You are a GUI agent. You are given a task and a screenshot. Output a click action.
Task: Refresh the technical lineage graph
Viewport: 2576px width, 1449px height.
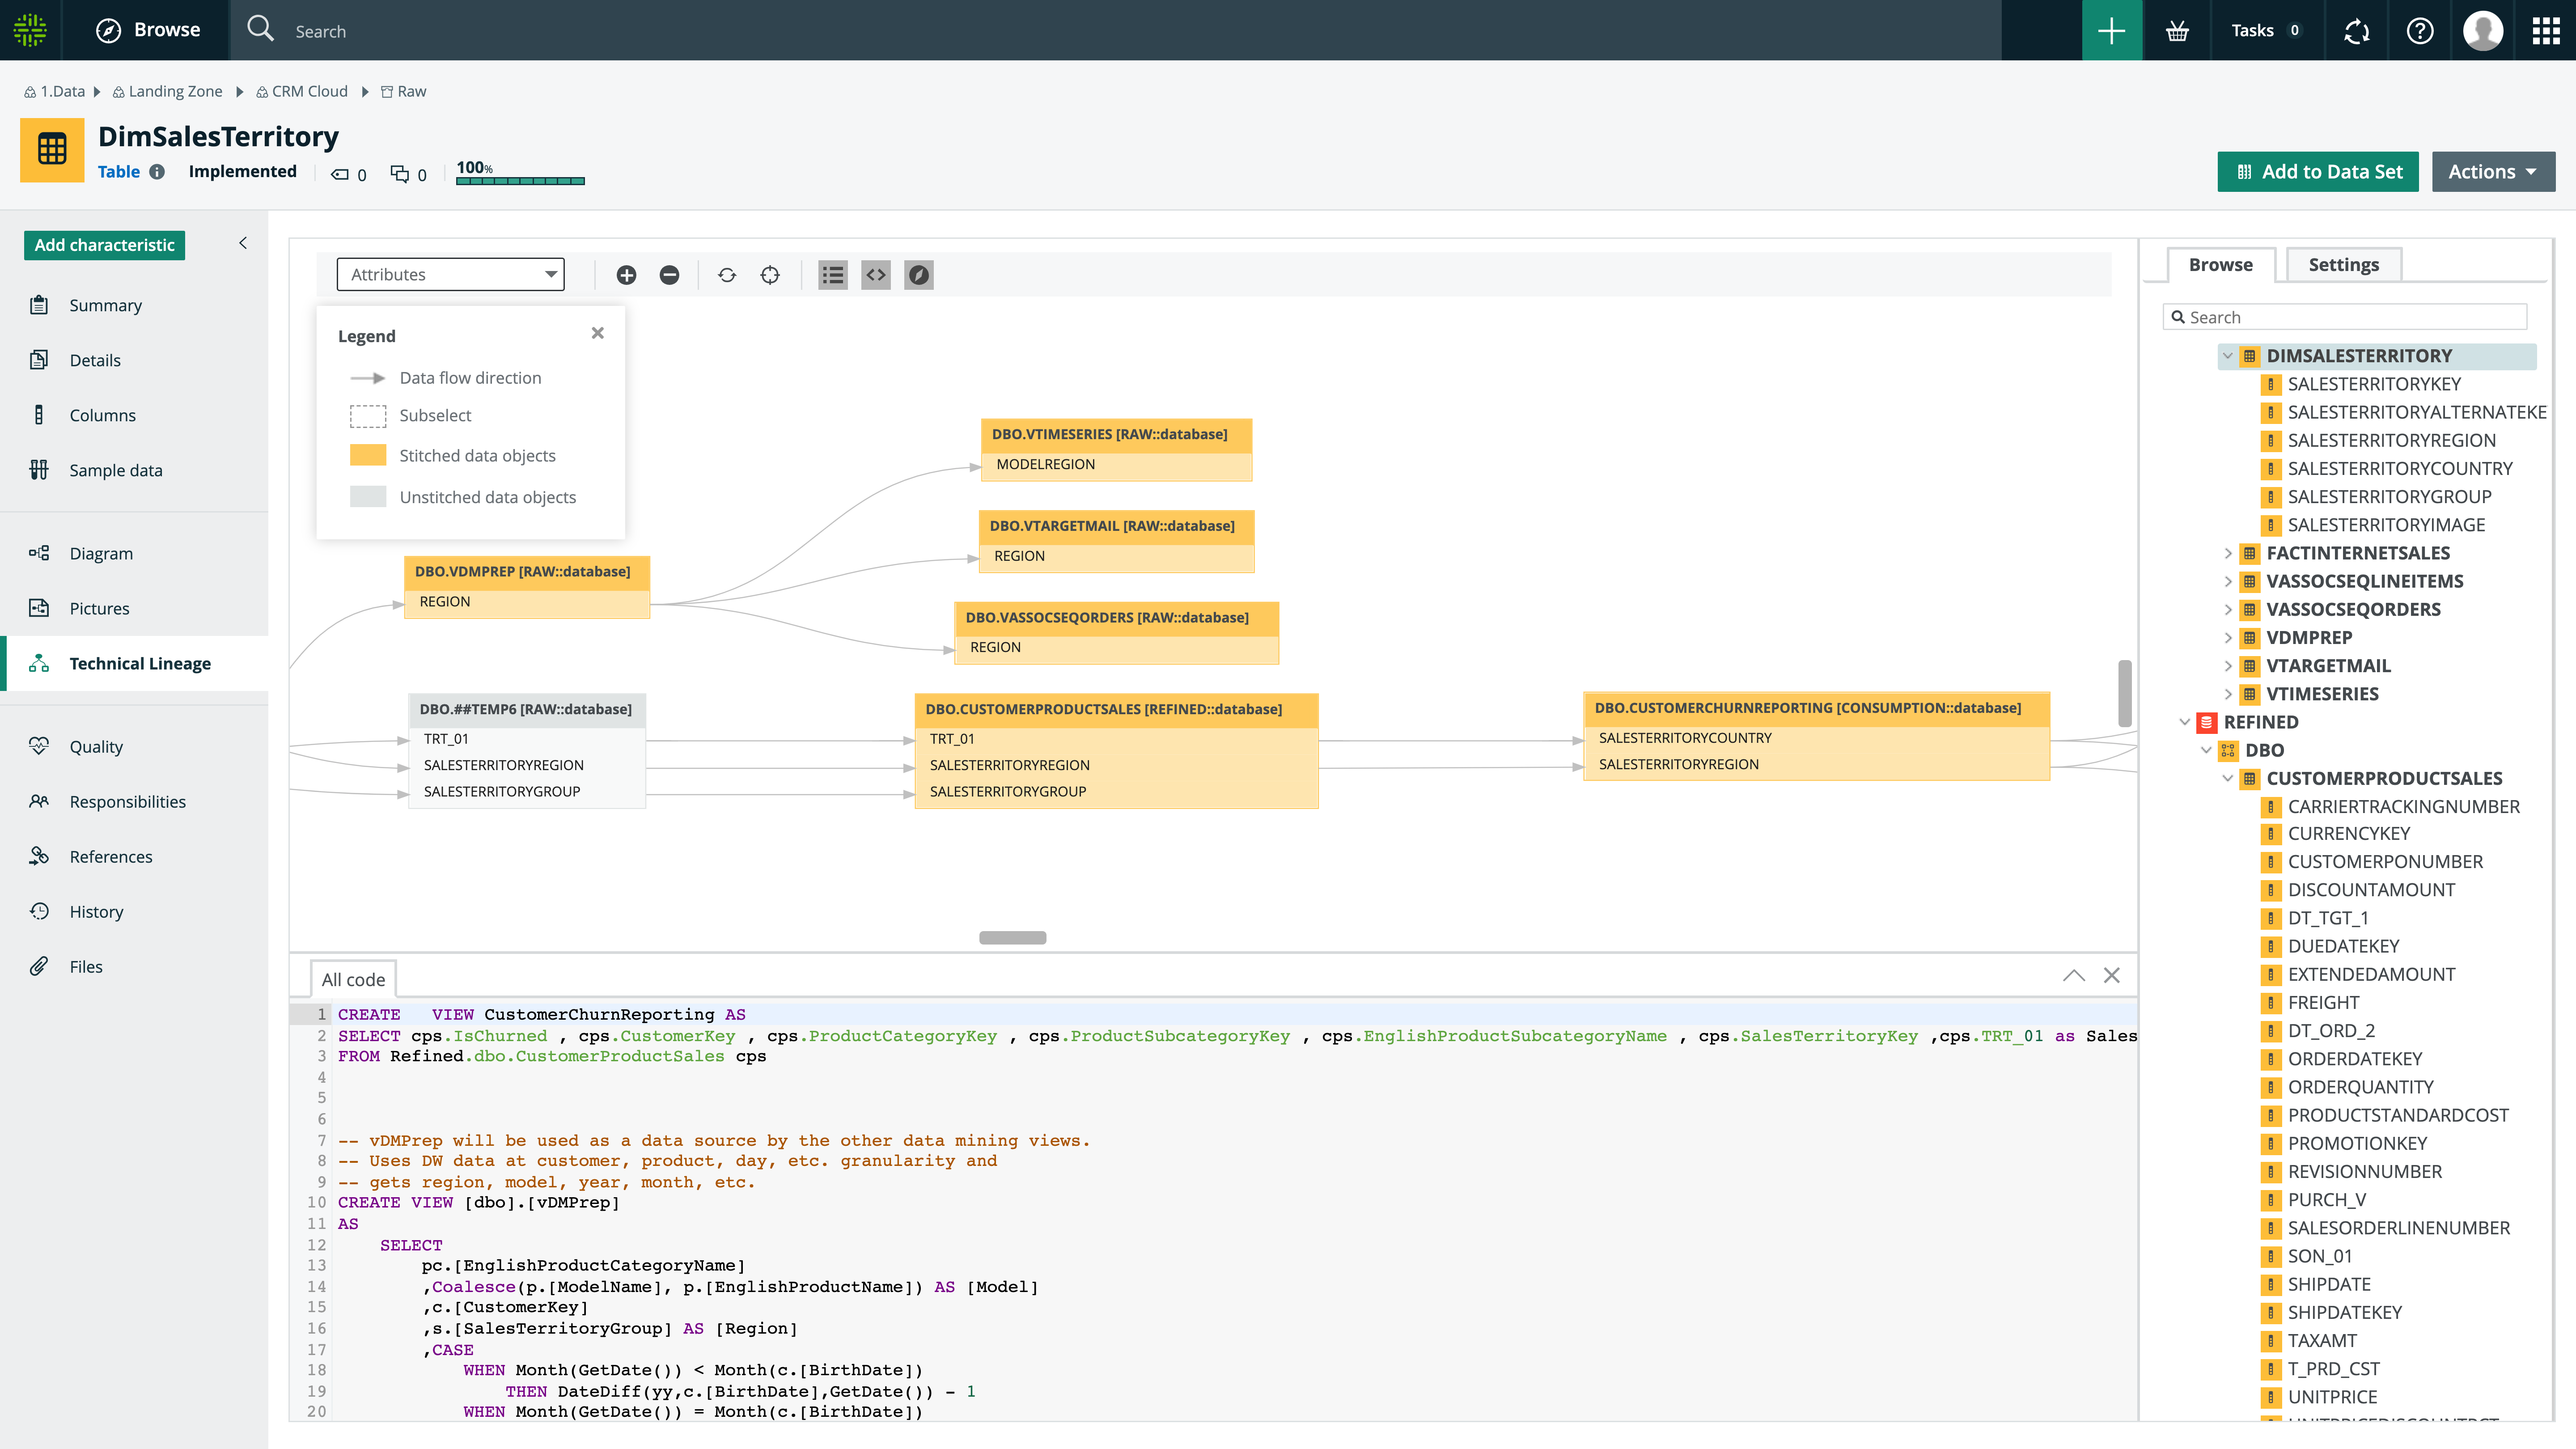tap(727, 275)
